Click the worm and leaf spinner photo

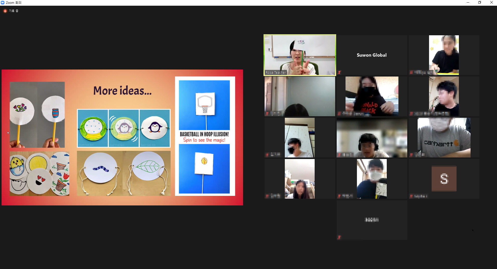(124, 173)
